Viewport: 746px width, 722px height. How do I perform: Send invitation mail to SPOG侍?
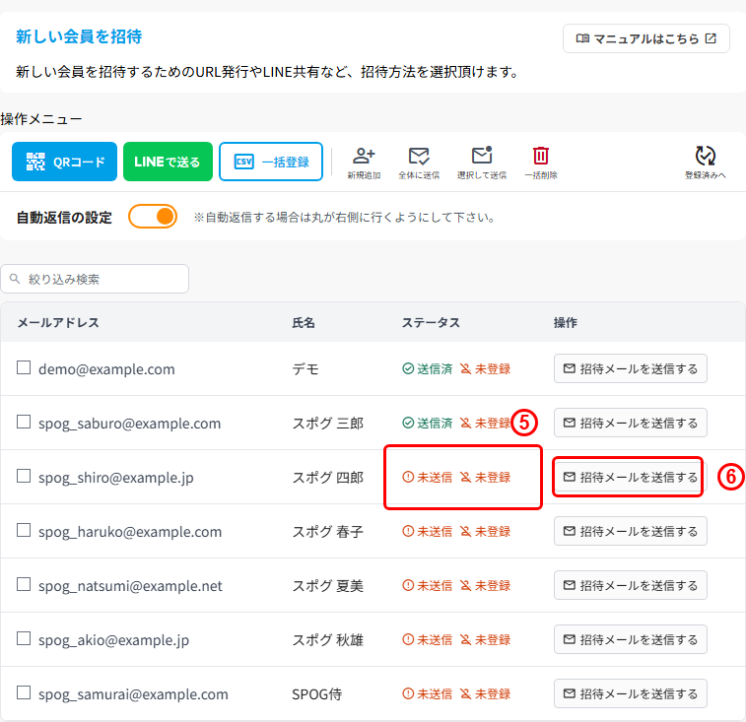tap(631, 694)
